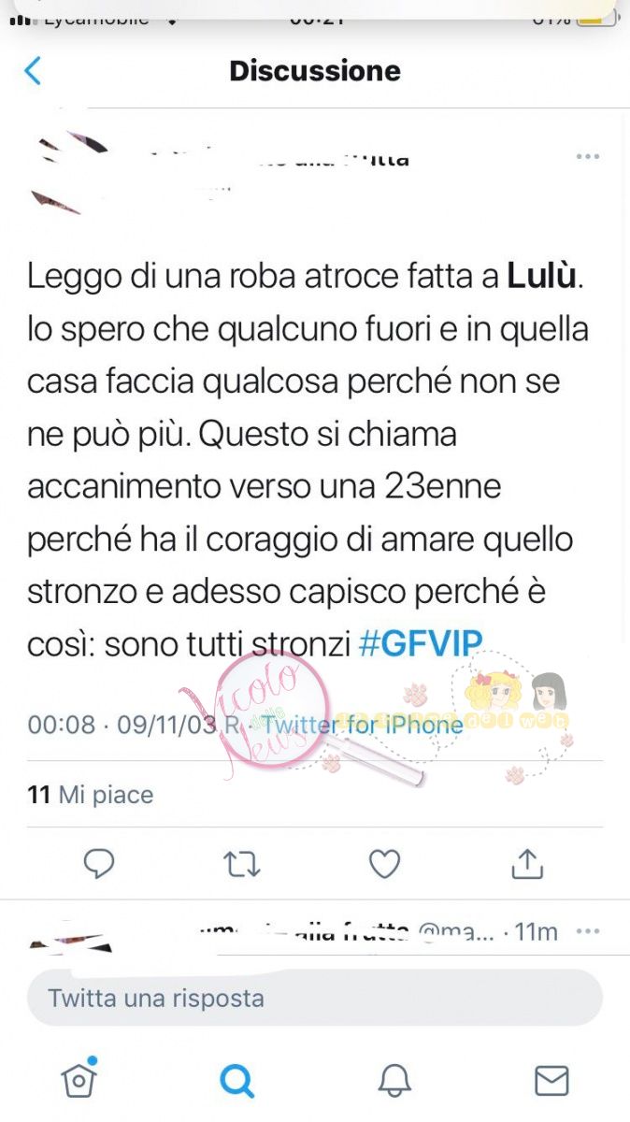630x1122 pixels.
Task: Open the reply author's avatar
Action: point(70,935)
